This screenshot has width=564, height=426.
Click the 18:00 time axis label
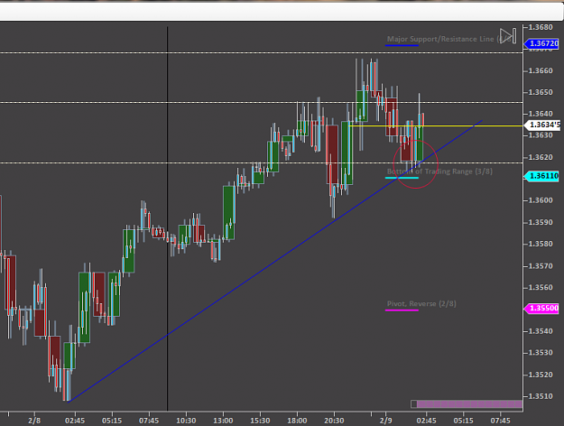(x=297, y=421)
